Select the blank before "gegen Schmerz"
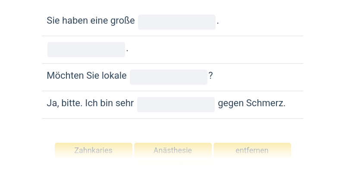The height and width of the screenshot is (172, 345). [176, 104]
